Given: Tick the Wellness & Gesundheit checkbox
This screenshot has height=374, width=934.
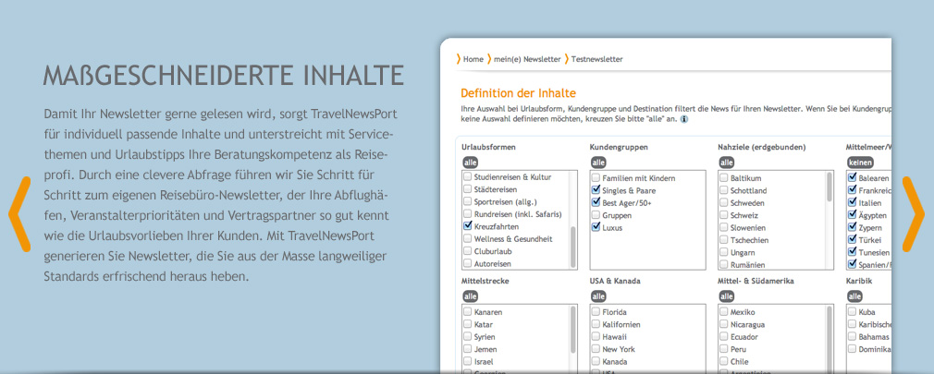Looking at the screenshot, I should click(468, 238).
